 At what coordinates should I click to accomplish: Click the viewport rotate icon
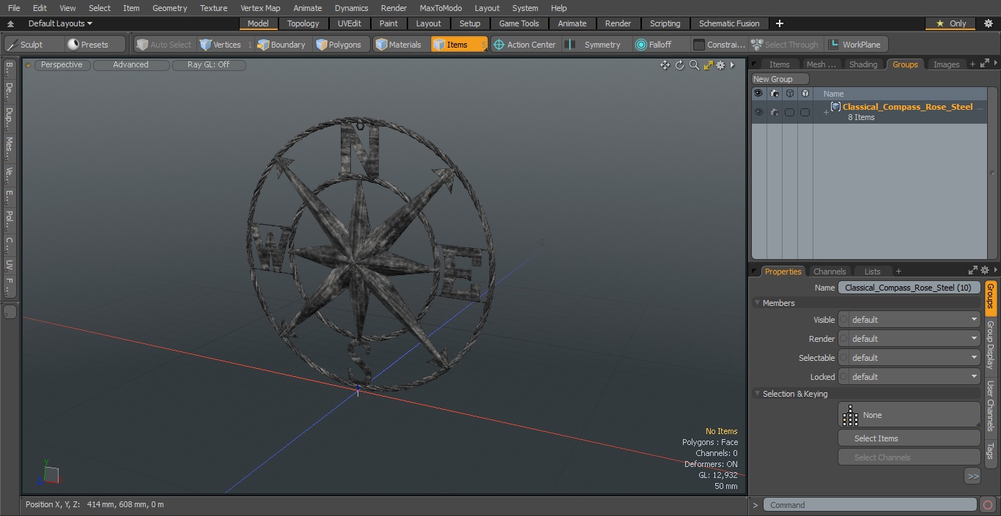(x=679, y=65)
